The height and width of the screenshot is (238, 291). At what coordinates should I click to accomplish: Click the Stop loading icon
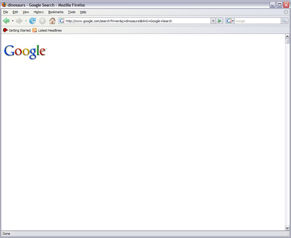click(x=42, y=21)
